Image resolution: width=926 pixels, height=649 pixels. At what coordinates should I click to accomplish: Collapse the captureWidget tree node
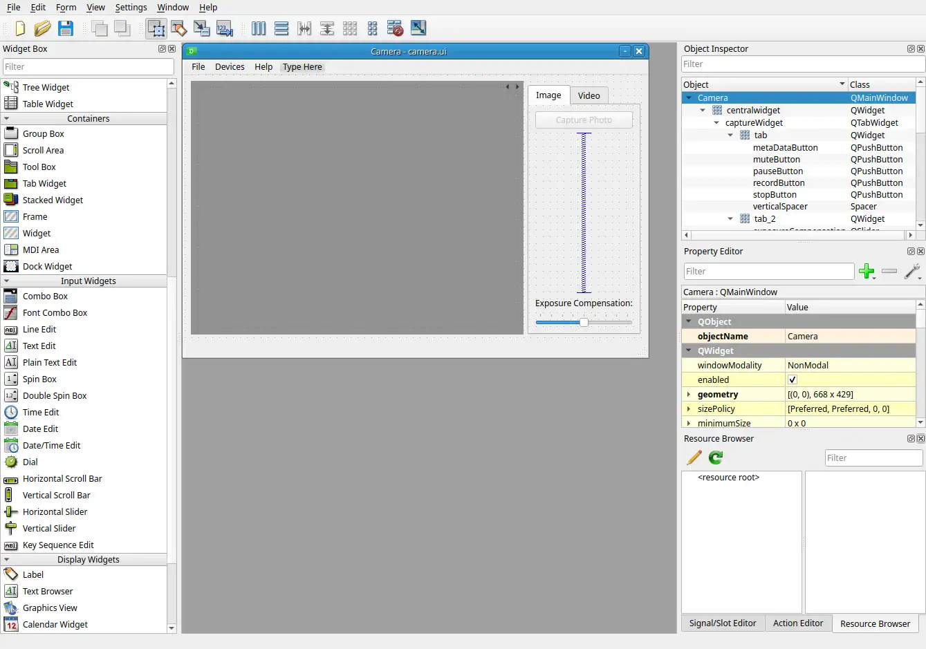click(x=716, y=123)
